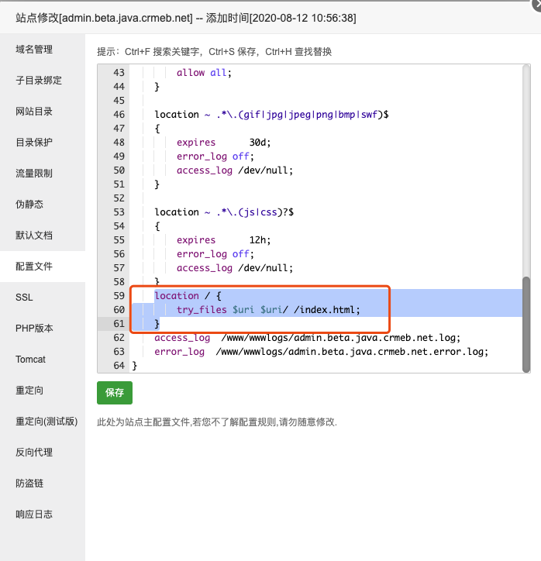Click the opening brace on line 47
This screenshot has height=561, width=541.
tap(157, 129)
